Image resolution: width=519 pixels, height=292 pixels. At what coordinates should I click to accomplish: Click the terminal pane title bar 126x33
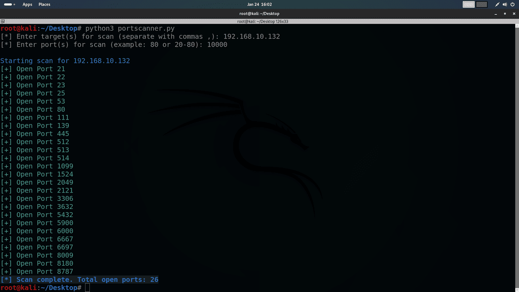262,21
